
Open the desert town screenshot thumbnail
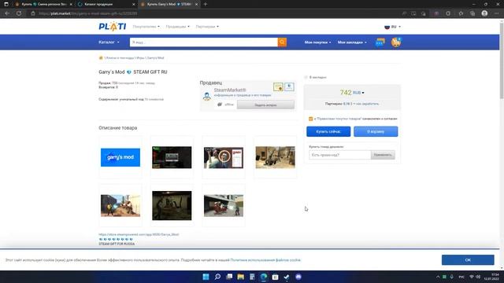click(275, 157)
